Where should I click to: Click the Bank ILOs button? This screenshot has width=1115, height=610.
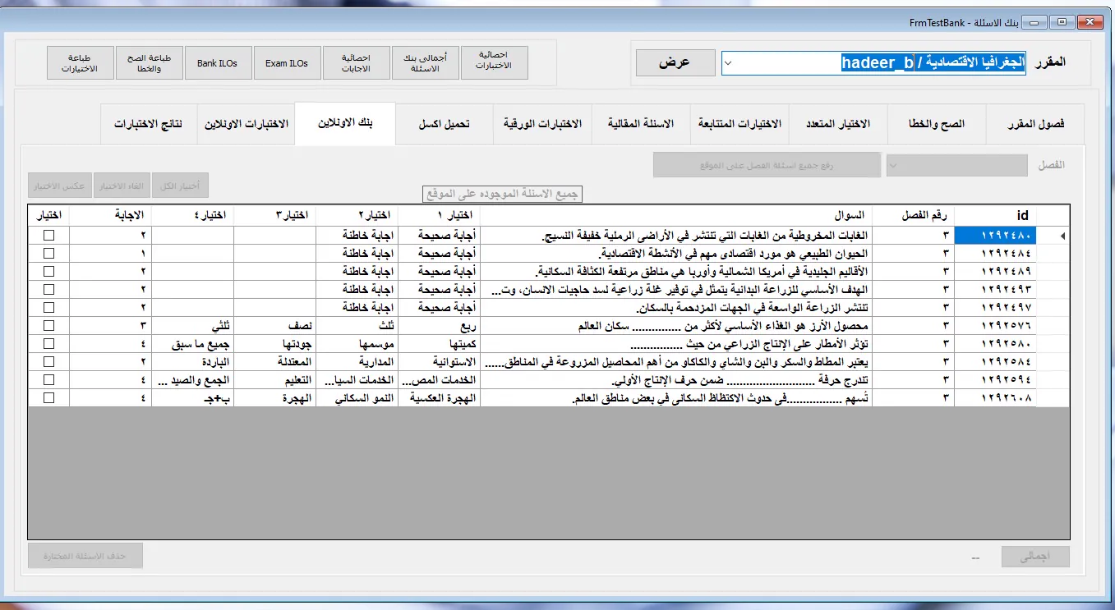[218, 62]
